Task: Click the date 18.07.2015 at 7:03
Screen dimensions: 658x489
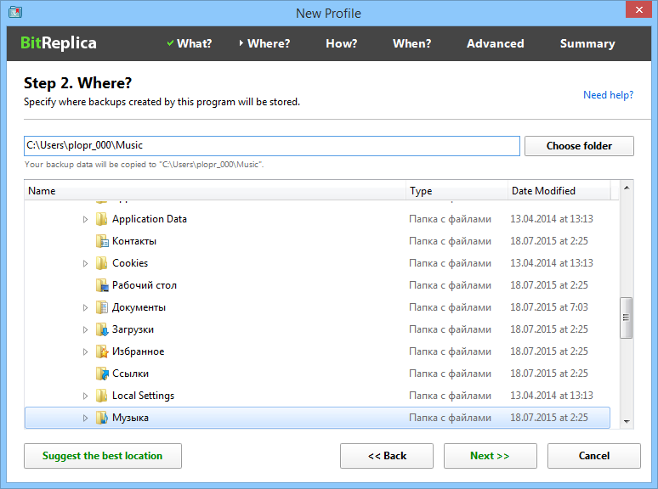Action: [x=549, y=307]
